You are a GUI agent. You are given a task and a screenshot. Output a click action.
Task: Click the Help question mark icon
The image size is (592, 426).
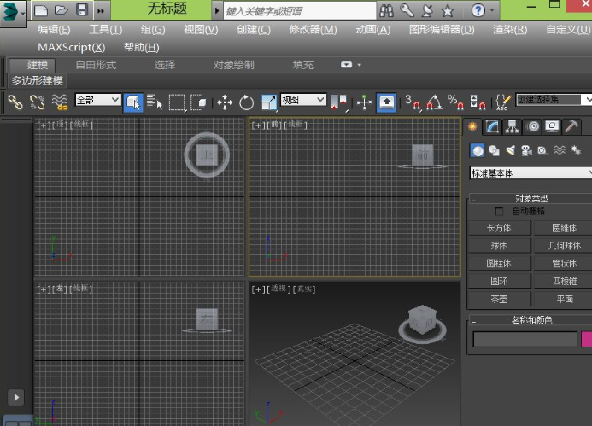coord(478,10)
